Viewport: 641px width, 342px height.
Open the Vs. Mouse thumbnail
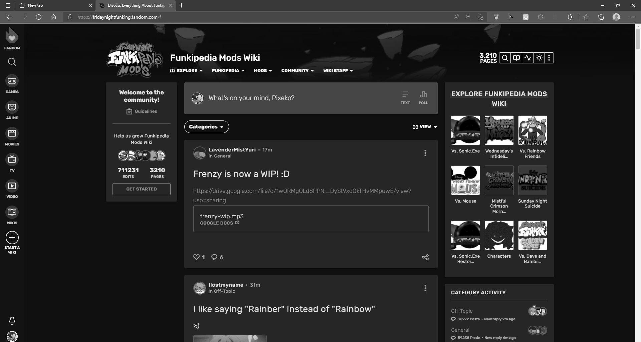(465, 181)
